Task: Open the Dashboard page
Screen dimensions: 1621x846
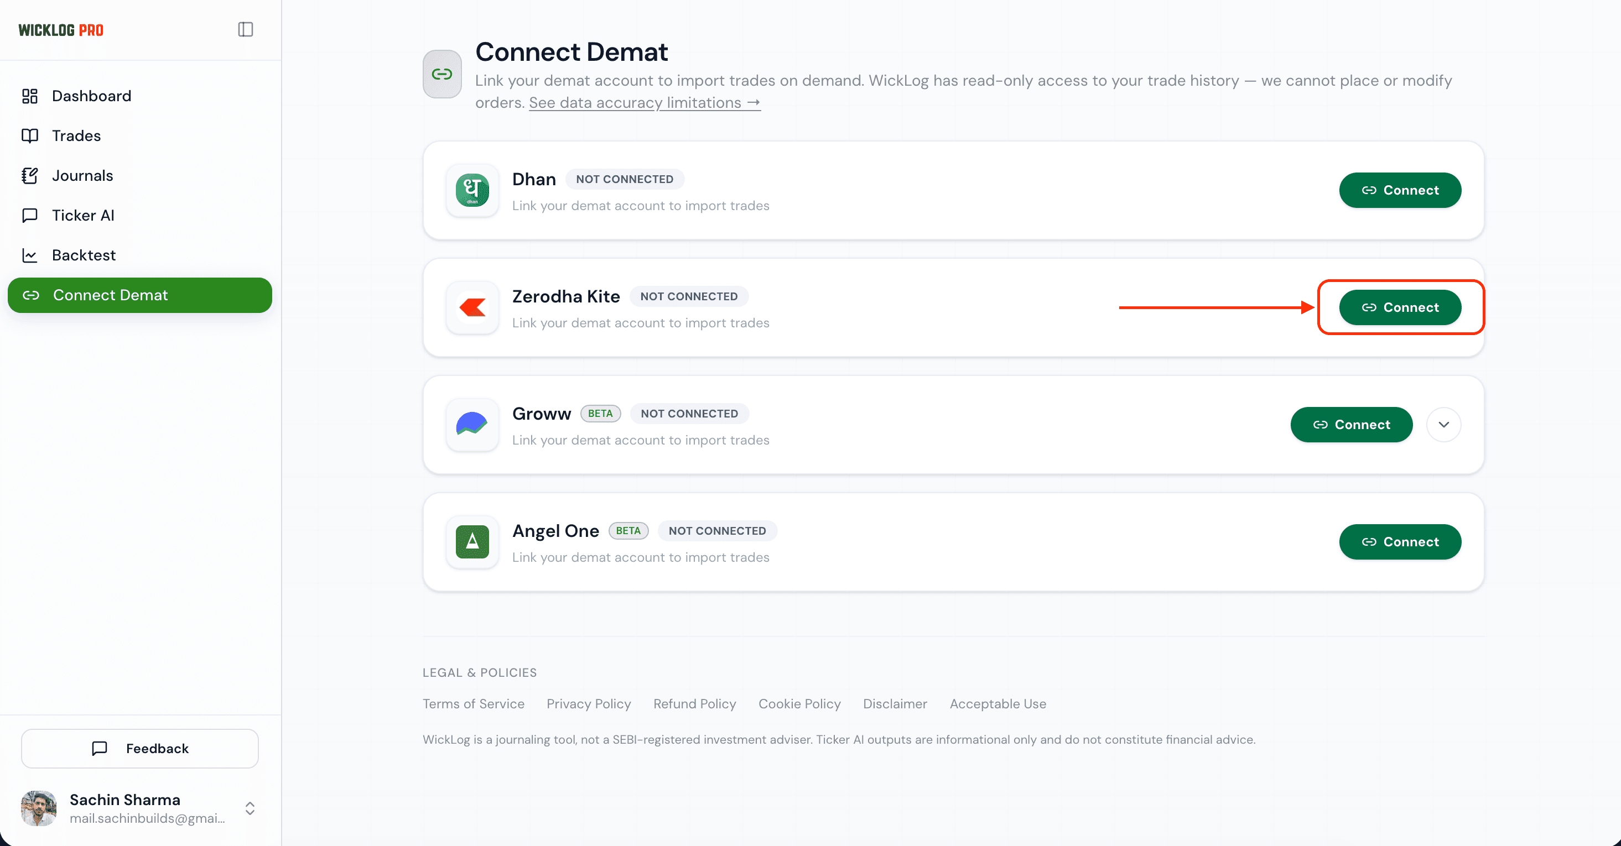Action: coord(140,96)
